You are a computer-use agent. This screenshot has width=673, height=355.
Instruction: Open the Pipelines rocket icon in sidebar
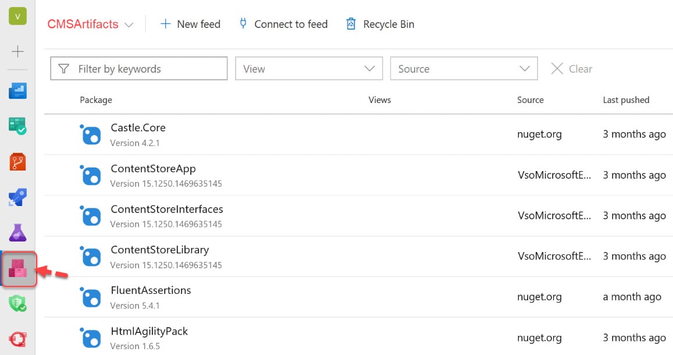click(17, 197)
